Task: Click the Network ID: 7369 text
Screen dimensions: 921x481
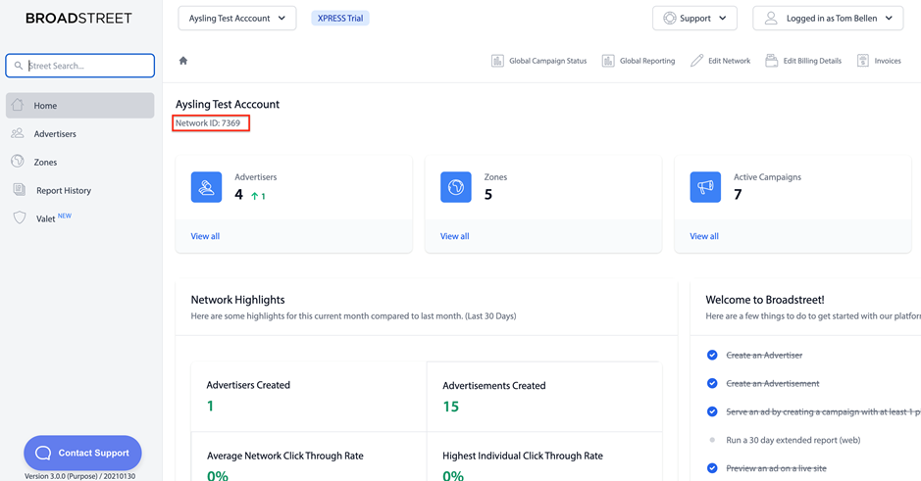Action: (x=208, y=123)
